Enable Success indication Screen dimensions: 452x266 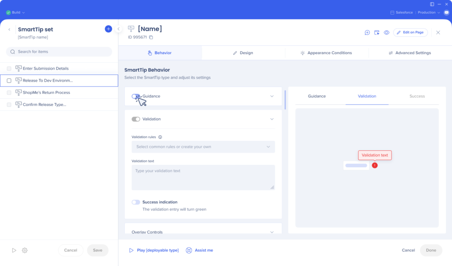137,202
